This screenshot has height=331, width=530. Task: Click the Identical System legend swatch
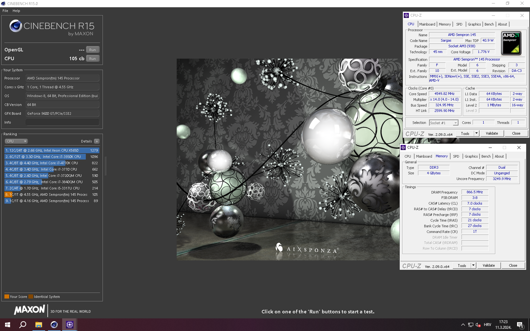point(31,297)
